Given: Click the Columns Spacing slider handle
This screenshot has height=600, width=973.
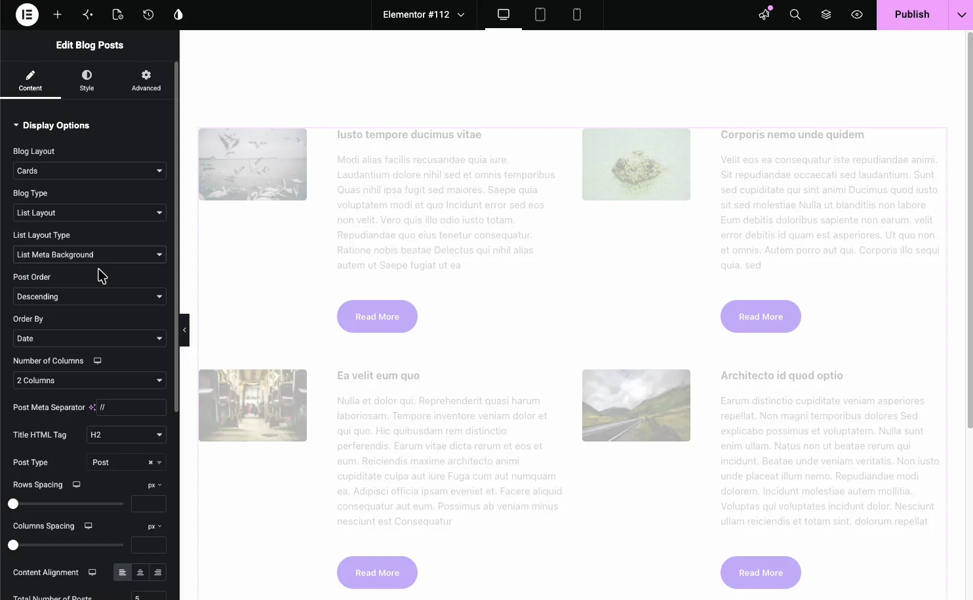Looking at the screenshot, I should 13,545.
